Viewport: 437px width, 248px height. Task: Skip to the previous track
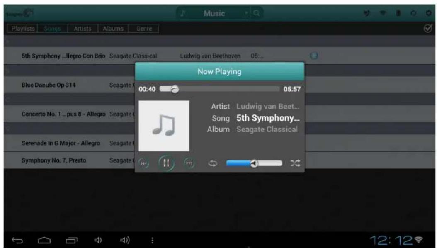[144, 163]
